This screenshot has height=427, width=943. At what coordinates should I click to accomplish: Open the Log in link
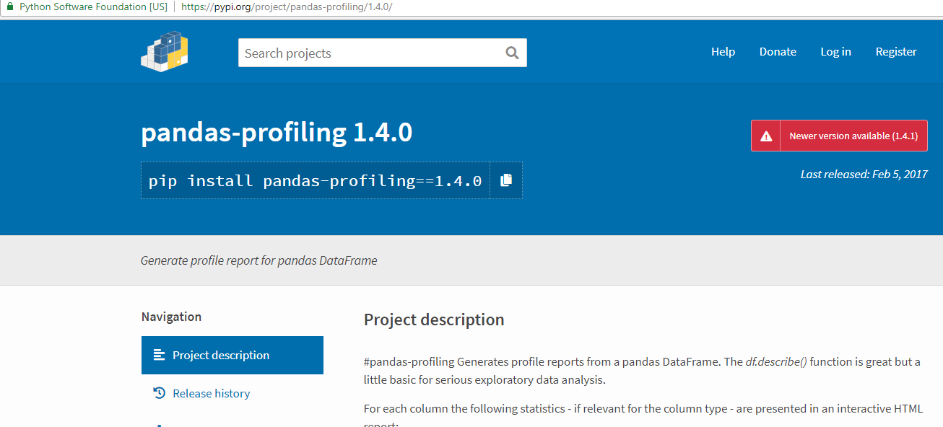click(835, 52)
